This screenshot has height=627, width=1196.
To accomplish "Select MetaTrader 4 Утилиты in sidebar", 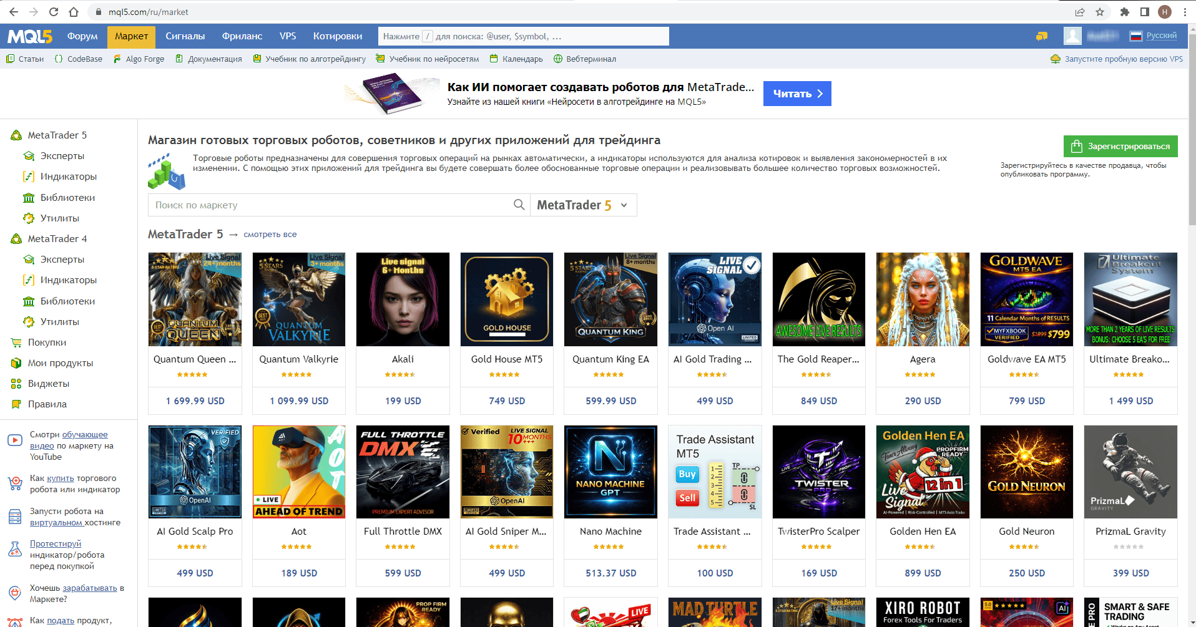I will pos(60,322).
